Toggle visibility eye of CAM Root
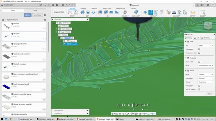This screenshot has height=121, width=216. (x=57, y=23)
